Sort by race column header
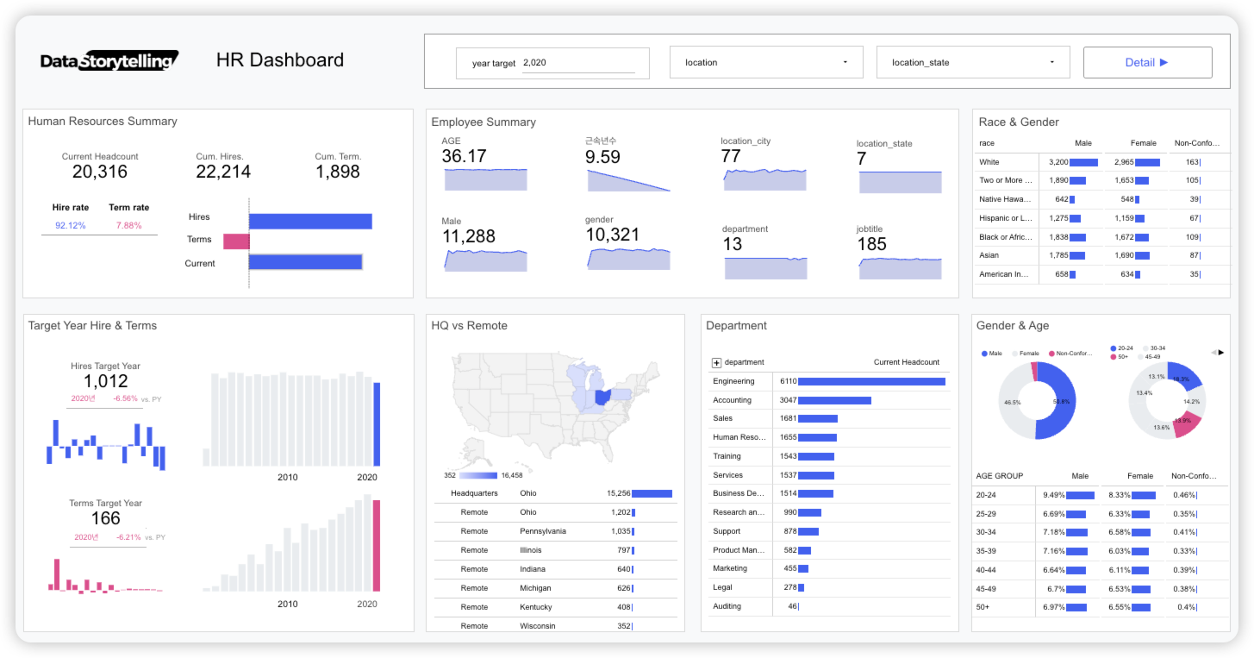This screenshot has height=658, width=1254. tap(987, 143)
